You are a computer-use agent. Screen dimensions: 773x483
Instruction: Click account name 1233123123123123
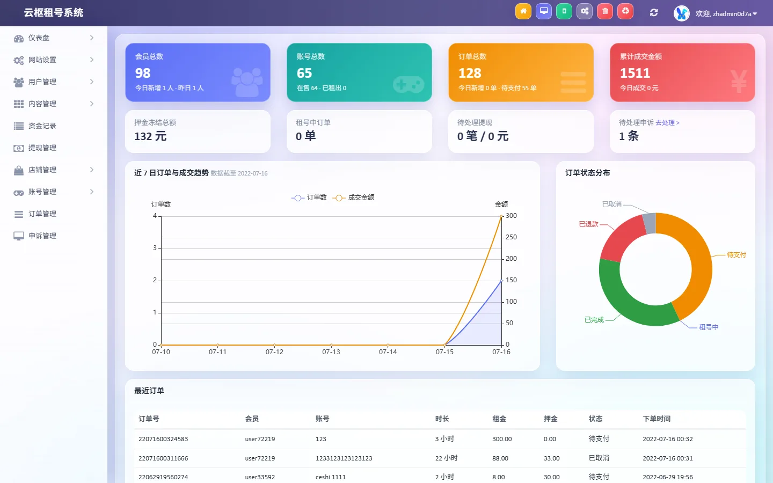coord(344,458)
